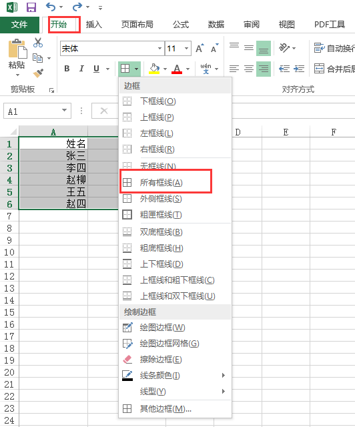Screen dimensions: 355x427
Task: Click the 绘图边框 draw border pencil icon
Action: [127, 328]
